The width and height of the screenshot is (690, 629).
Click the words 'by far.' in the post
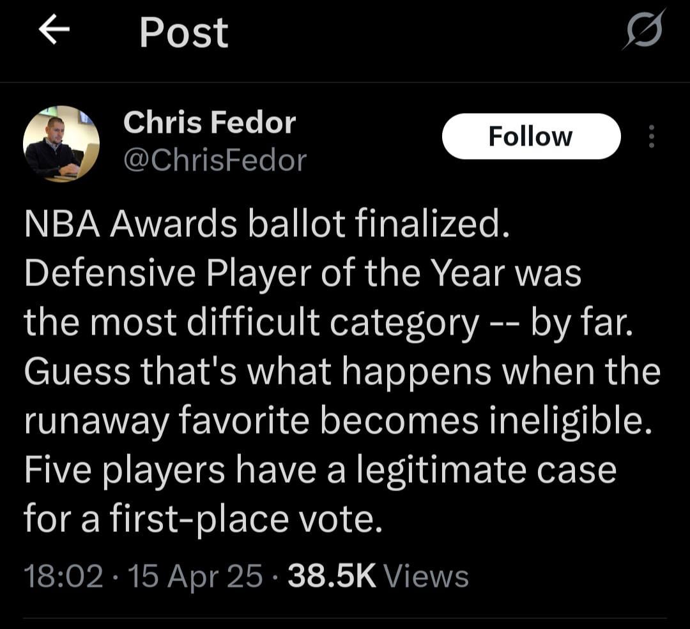(581, 323)
